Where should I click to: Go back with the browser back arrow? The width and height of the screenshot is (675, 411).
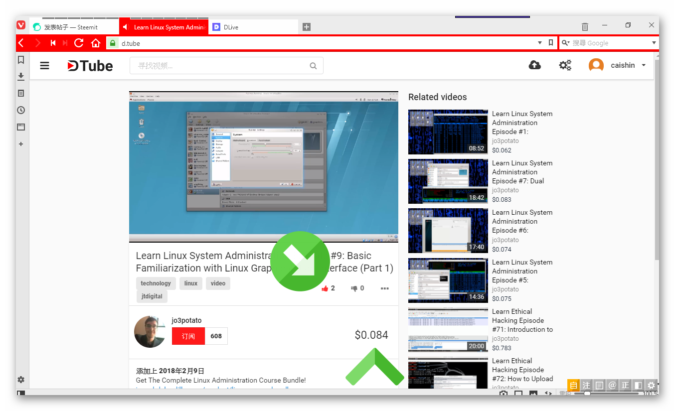point(21,43)
